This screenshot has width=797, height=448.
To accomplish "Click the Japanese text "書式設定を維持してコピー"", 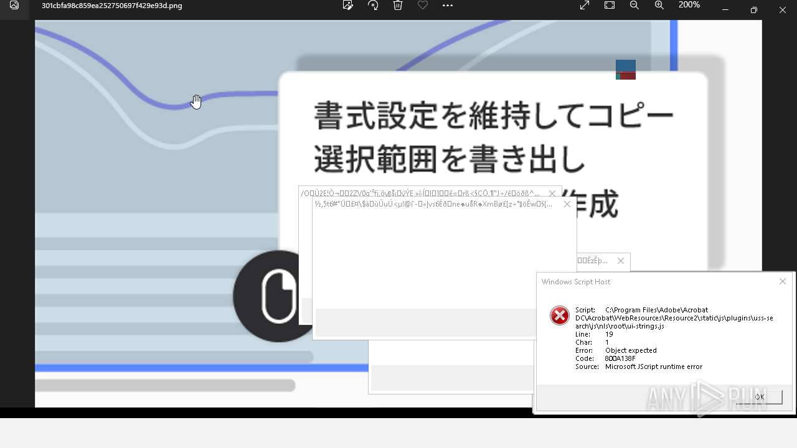I will coord(494,116).
